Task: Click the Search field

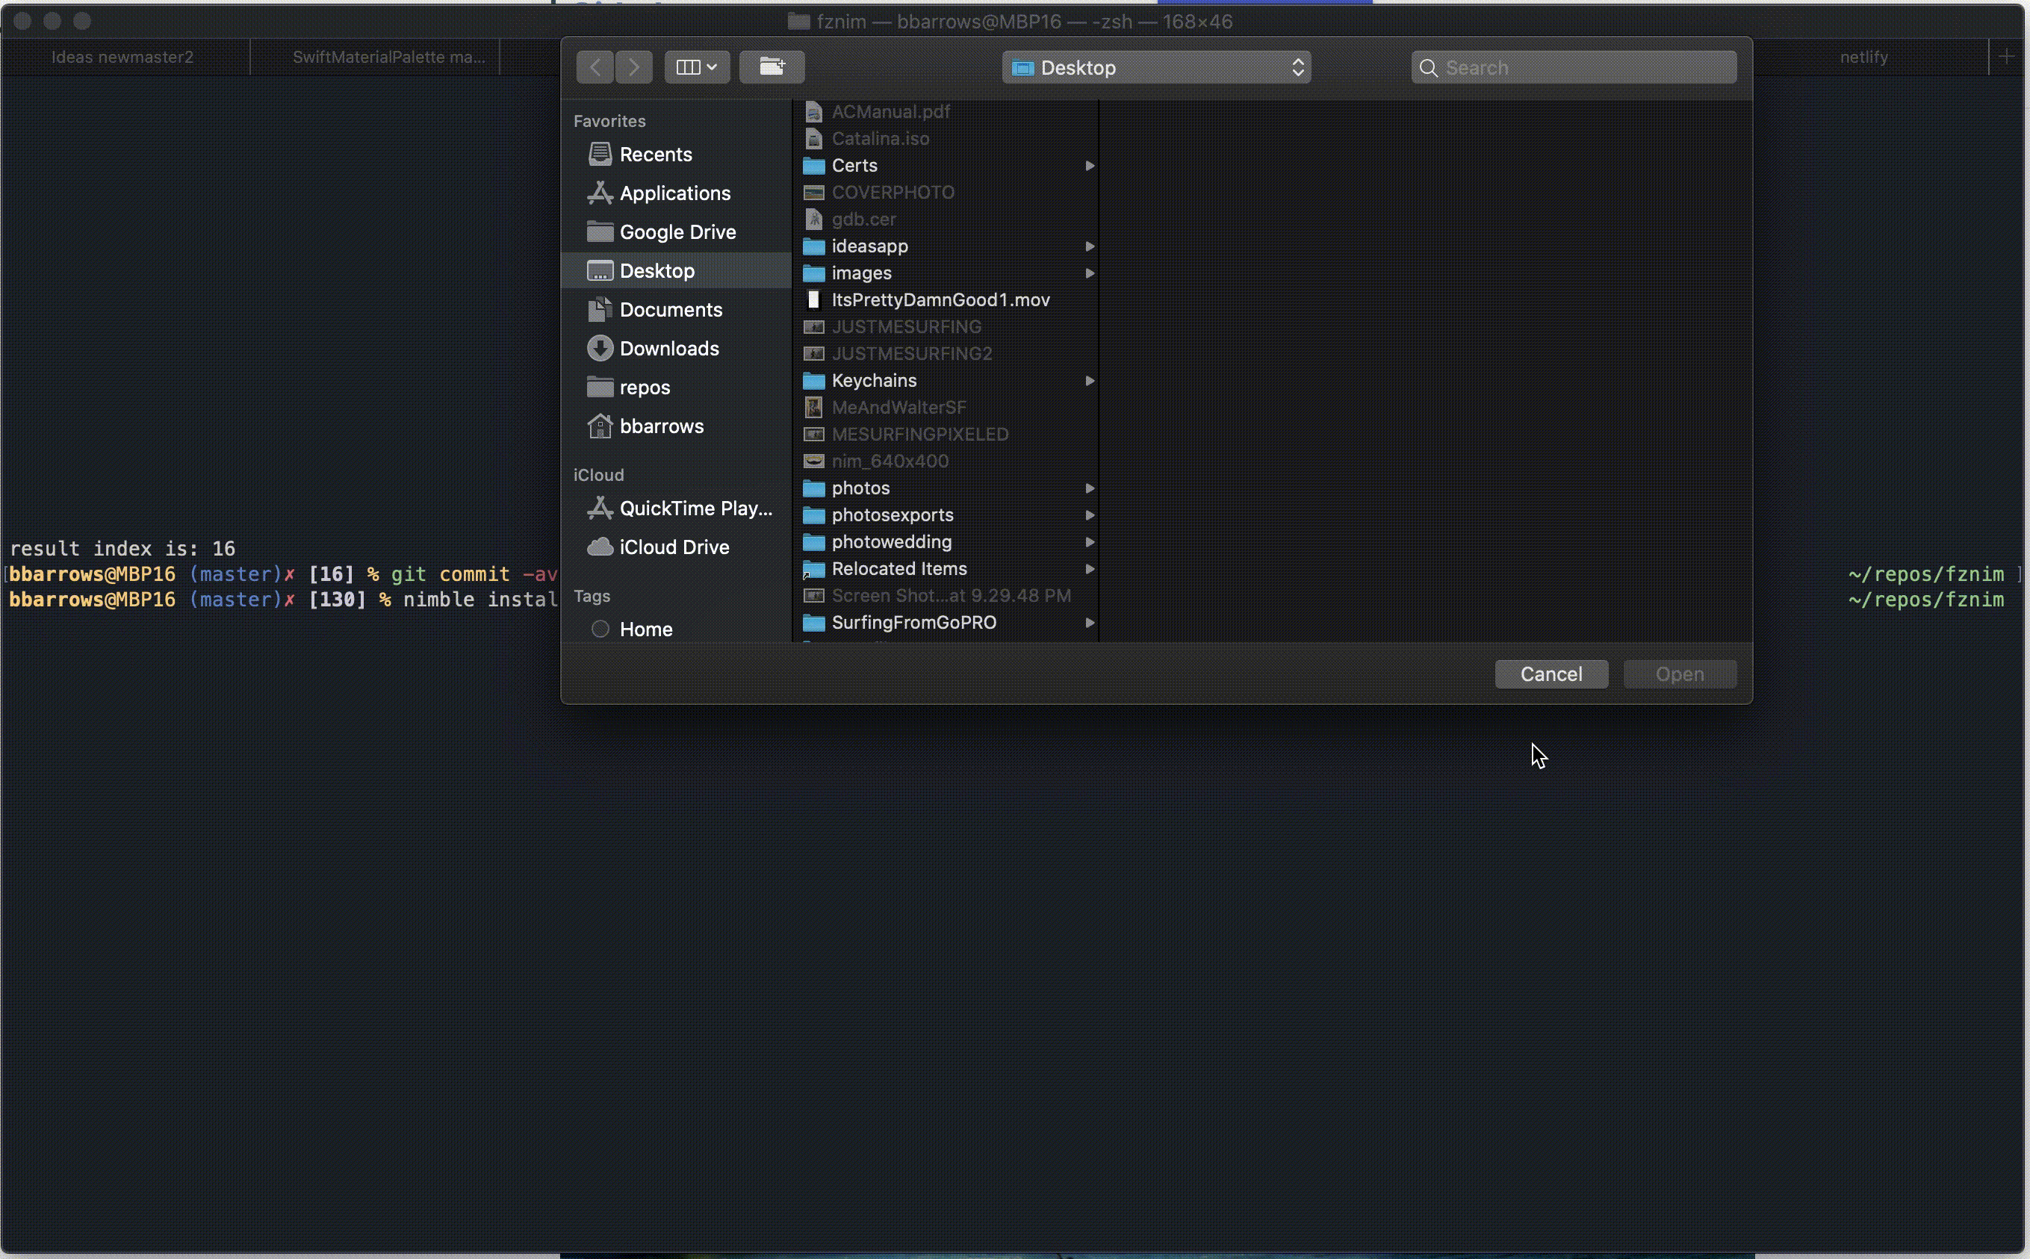Action: pyautogui.click(x=1574, y=67)
